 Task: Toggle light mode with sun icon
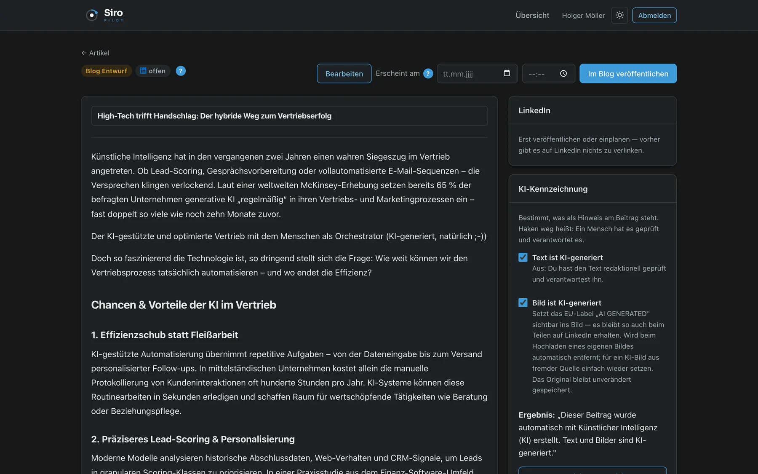pos(619,15)
